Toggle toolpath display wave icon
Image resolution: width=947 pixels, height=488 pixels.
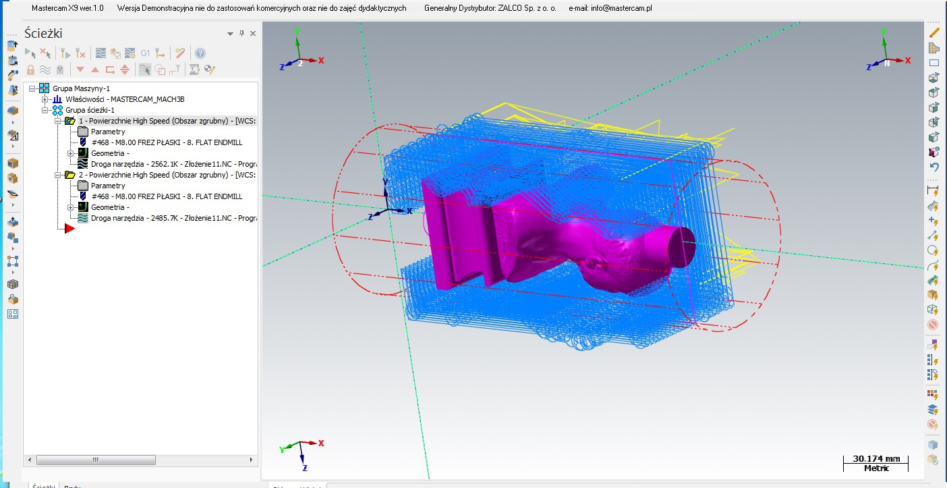coord(45,69)
